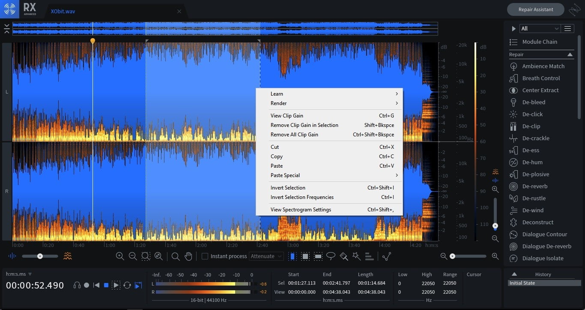
Task: Click the headphones monitor icon
Action: 77,285
